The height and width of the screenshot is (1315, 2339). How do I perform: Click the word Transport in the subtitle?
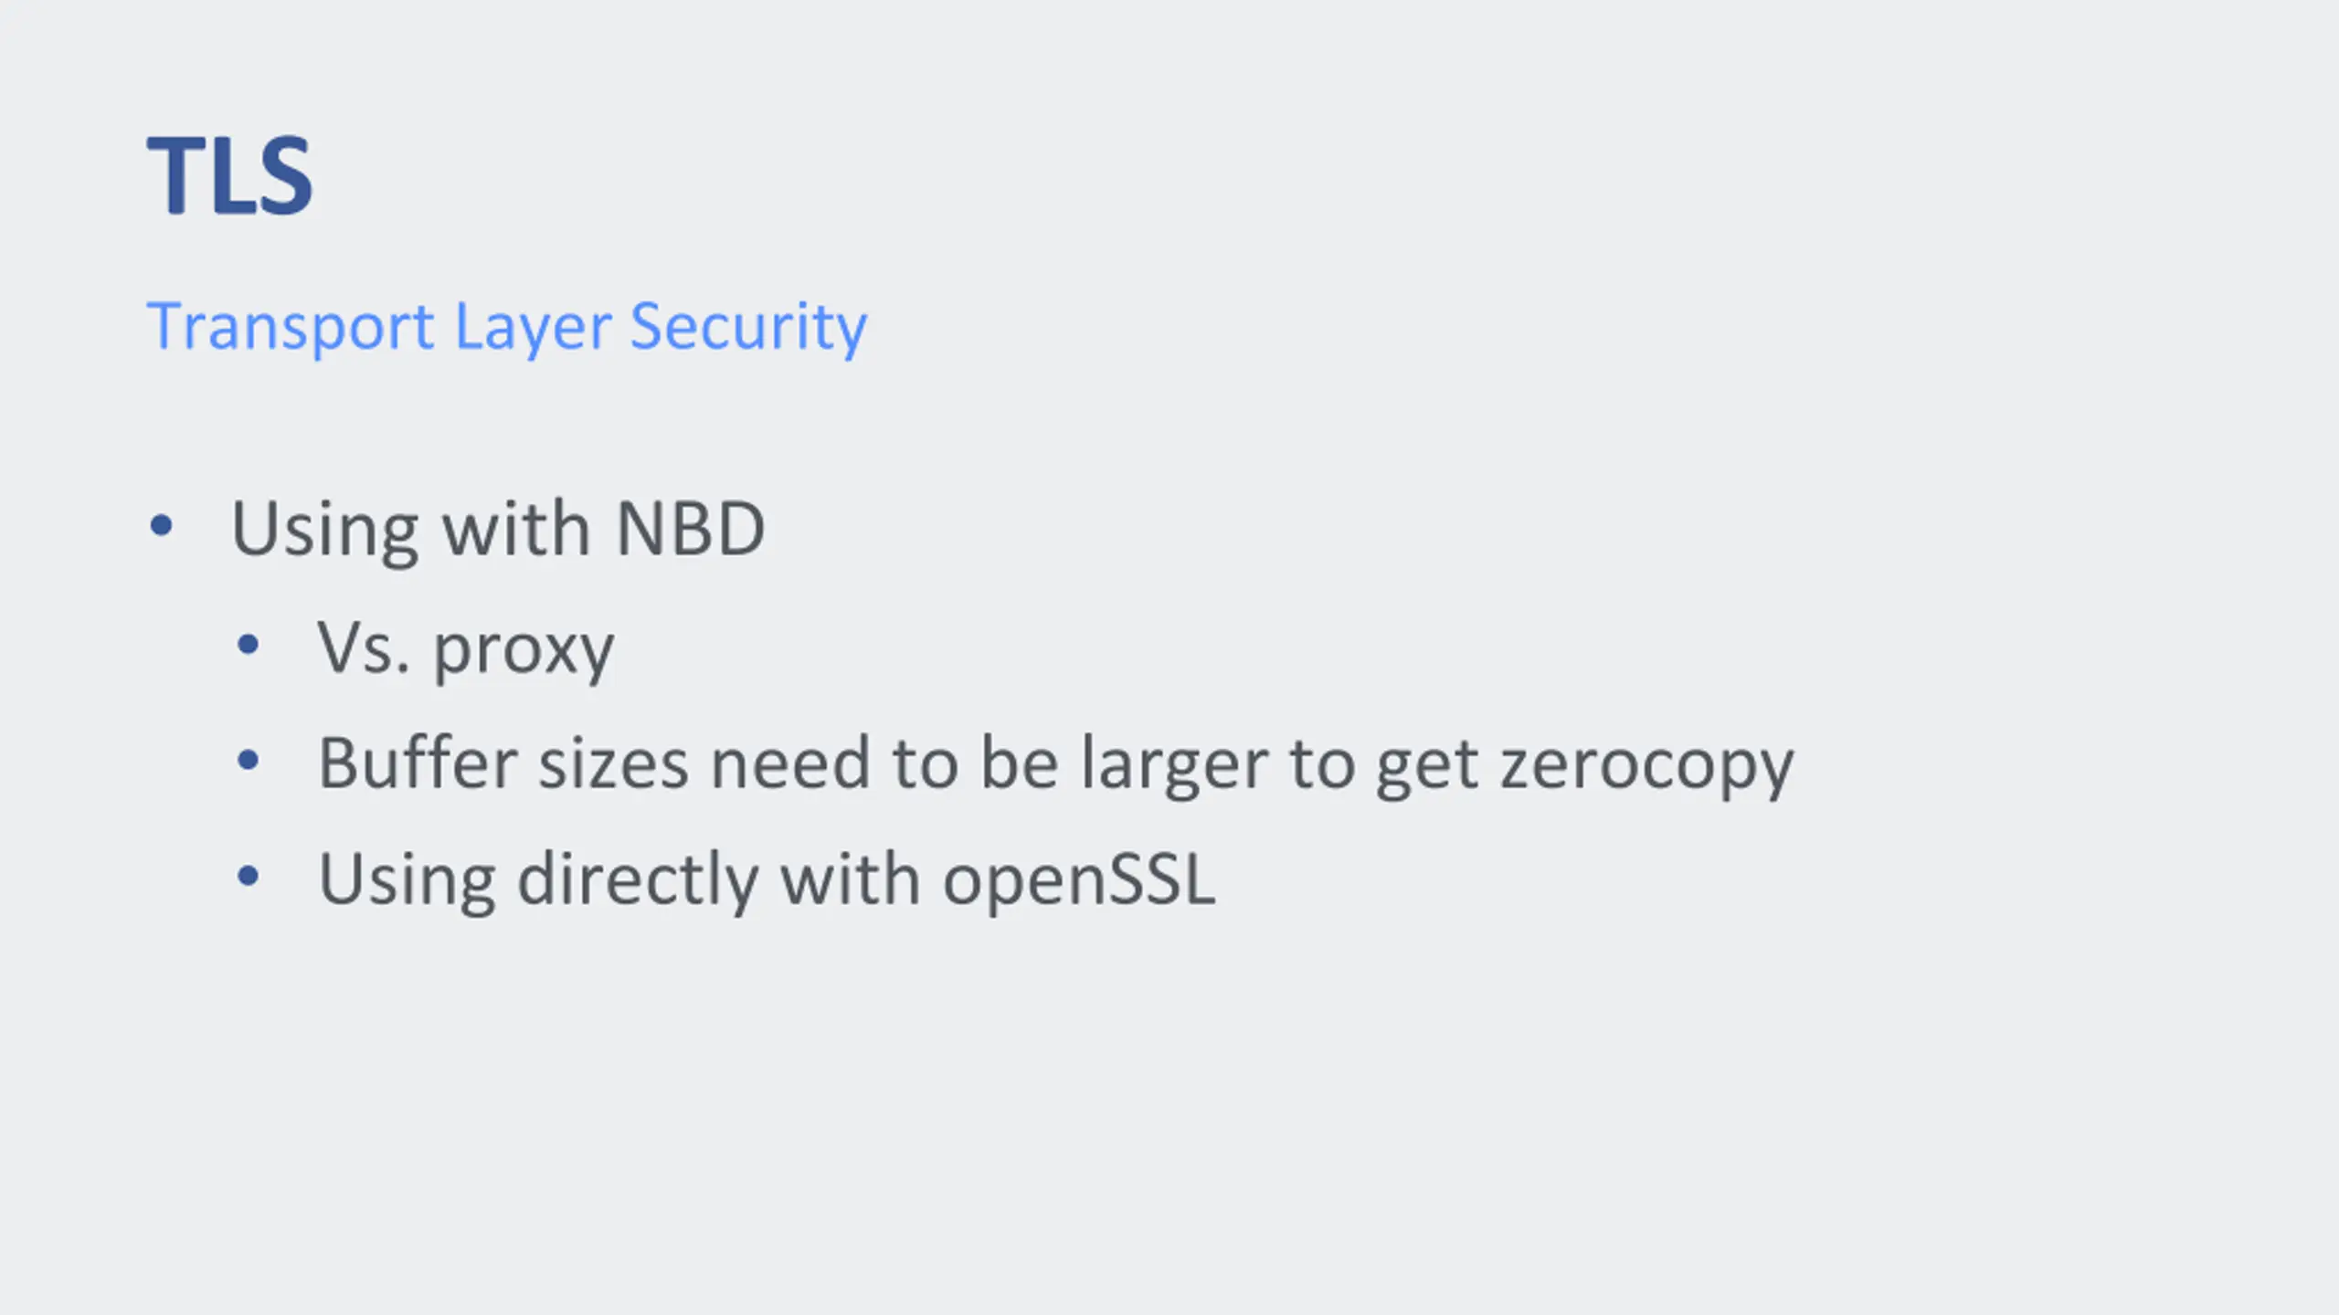point(291,326)
